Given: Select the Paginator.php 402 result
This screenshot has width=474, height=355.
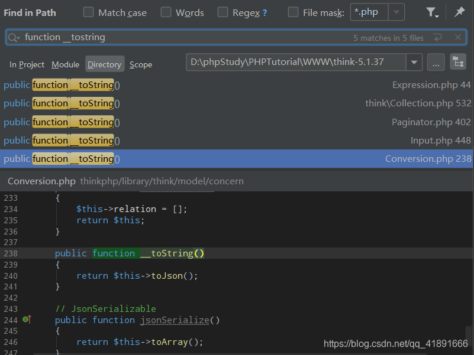Looking at the screenshot, I should (237, 122).
